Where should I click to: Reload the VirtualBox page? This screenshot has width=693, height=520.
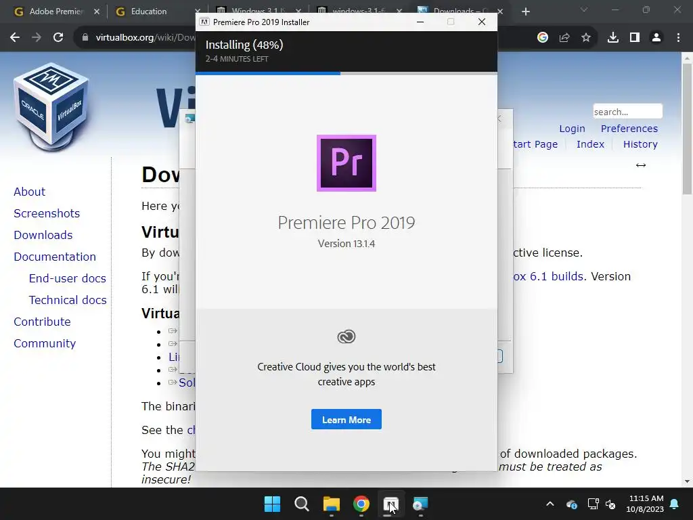(x=58, y=38)
